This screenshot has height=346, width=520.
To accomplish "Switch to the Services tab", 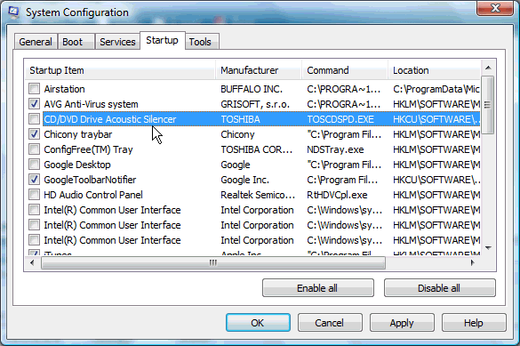I will tap(117, 42).
